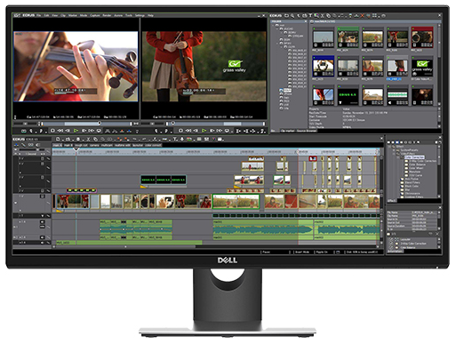The height and width of the screenshot is (344, 472).
Task: Toggle the top video track visibility icon
Action: pos(43,158)
